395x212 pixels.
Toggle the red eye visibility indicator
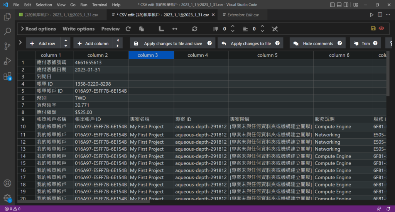click(381, 29)
